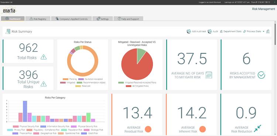
Task: Open the Settings tab
Action: 103,19
